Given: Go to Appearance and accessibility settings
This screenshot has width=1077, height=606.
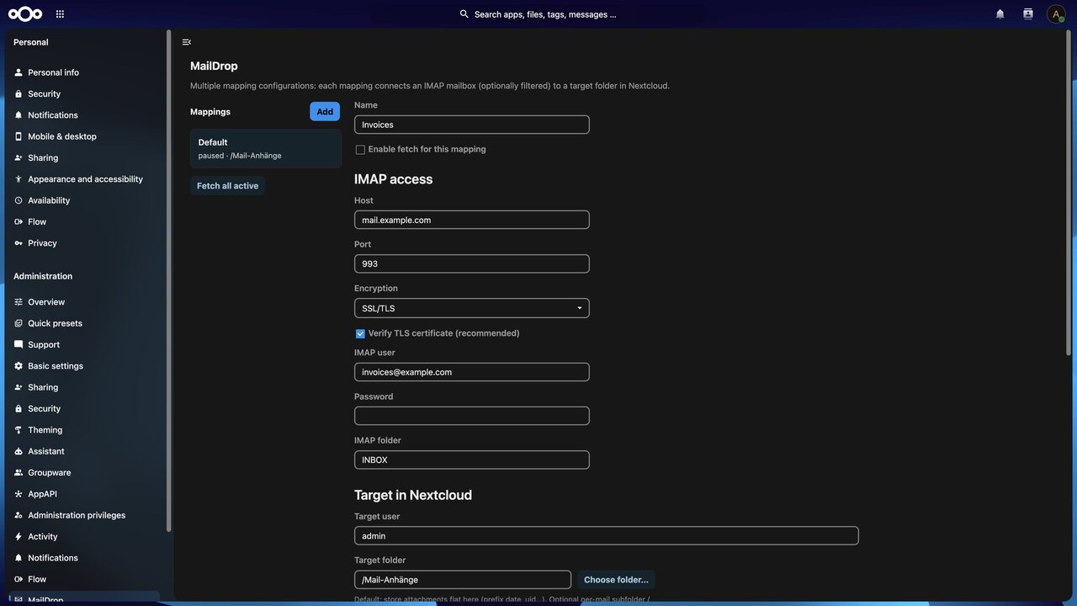Looking at the screenshot, I should pos(84,179).
